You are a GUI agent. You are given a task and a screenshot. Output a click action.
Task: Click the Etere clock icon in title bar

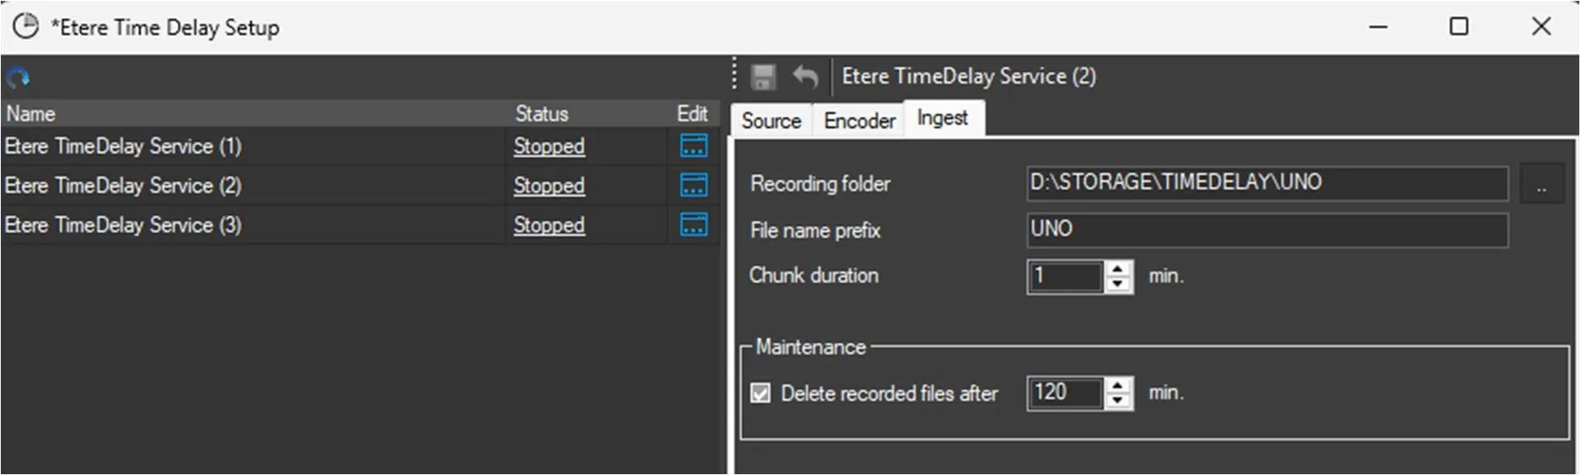click(26, 27)
